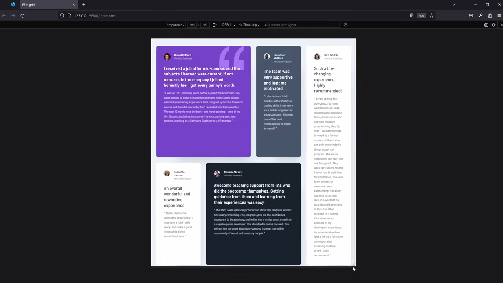Rotate the viewport orientation
Viewport: 503px width, 283px height.
click(214, 25)
